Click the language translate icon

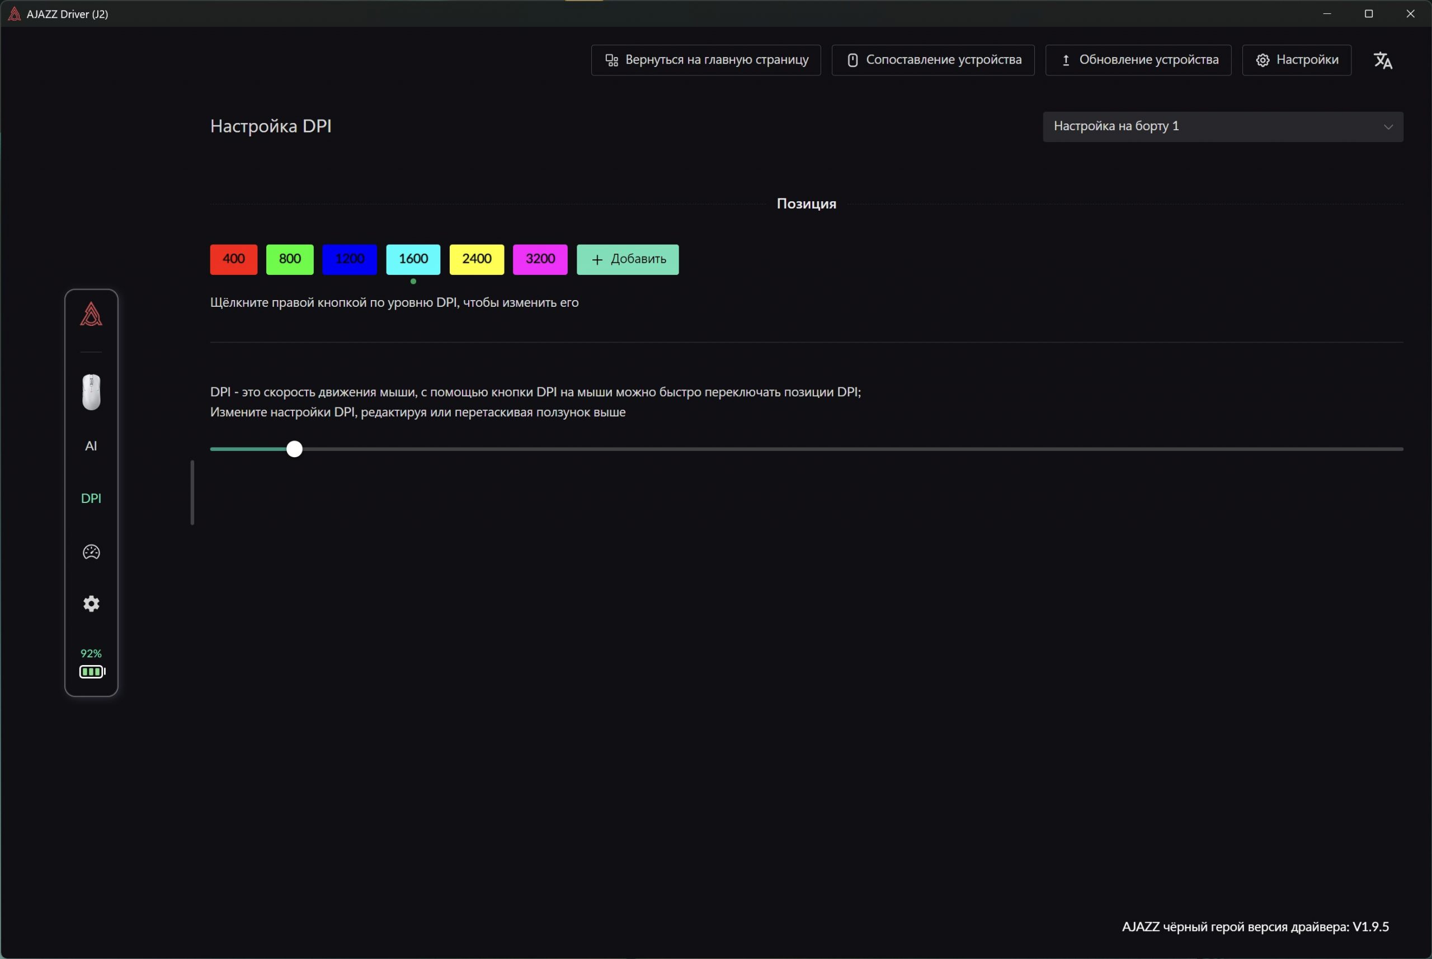coord(1383,60)
